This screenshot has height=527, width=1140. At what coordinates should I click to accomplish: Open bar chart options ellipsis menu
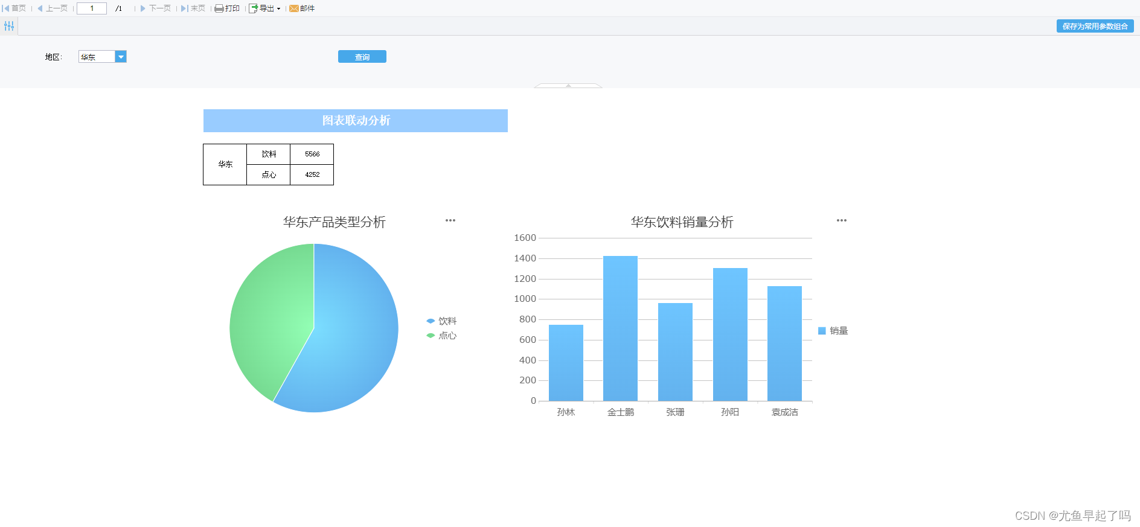pos(842,220)
